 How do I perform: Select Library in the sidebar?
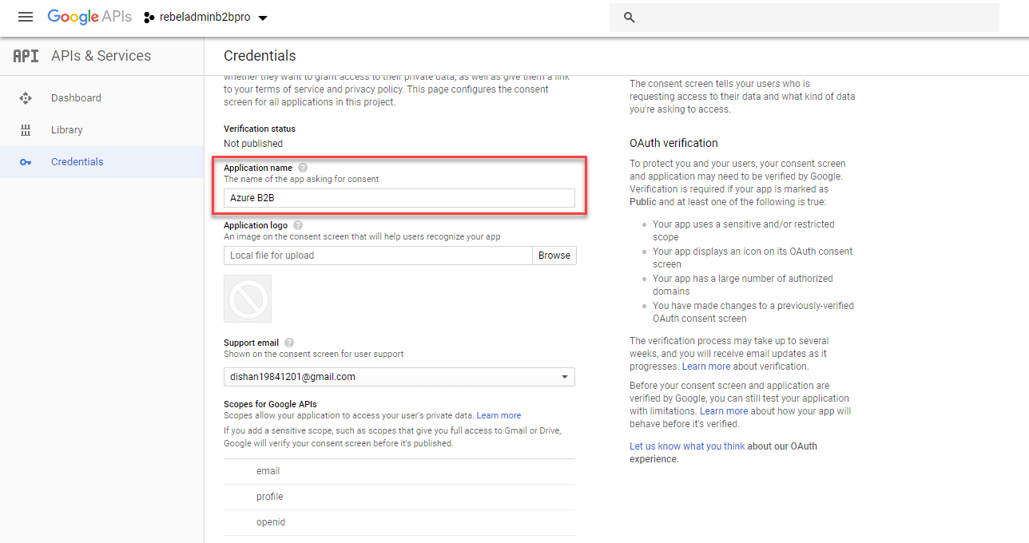pyautogui.click(x=67, y=130)
